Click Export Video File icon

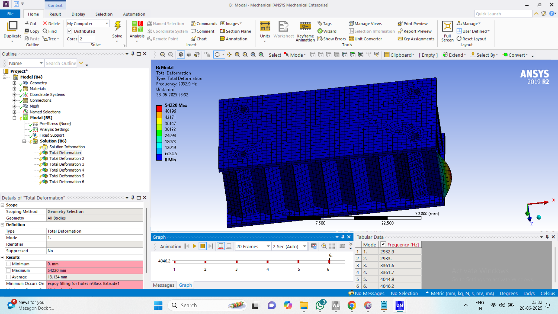pos(314,246)
